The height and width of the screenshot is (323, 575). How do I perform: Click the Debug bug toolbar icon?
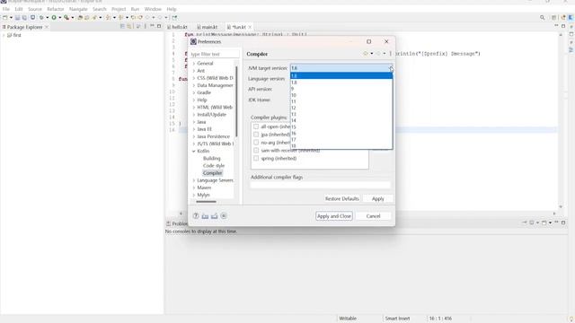tap(41, 18)
